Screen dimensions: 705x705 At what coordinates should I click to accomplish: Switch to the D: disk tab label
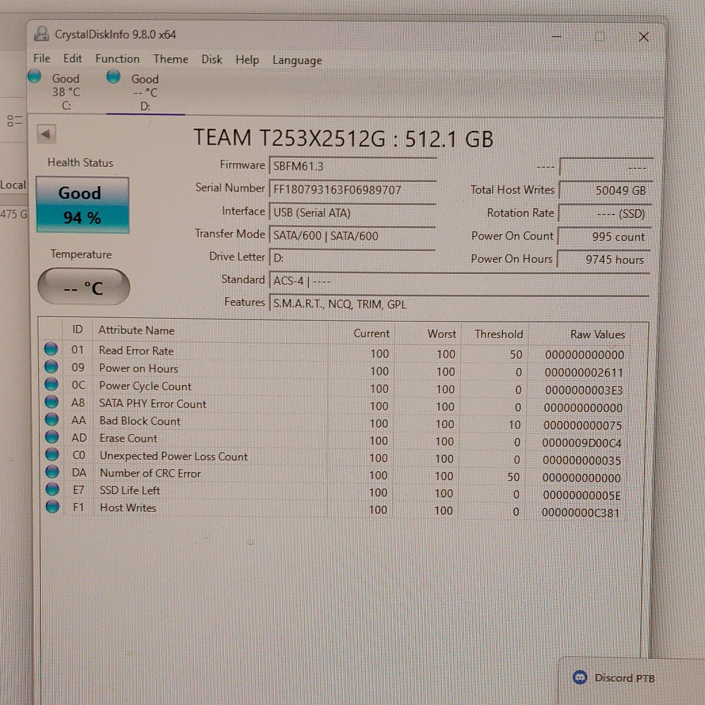click(x=145, y=106)
